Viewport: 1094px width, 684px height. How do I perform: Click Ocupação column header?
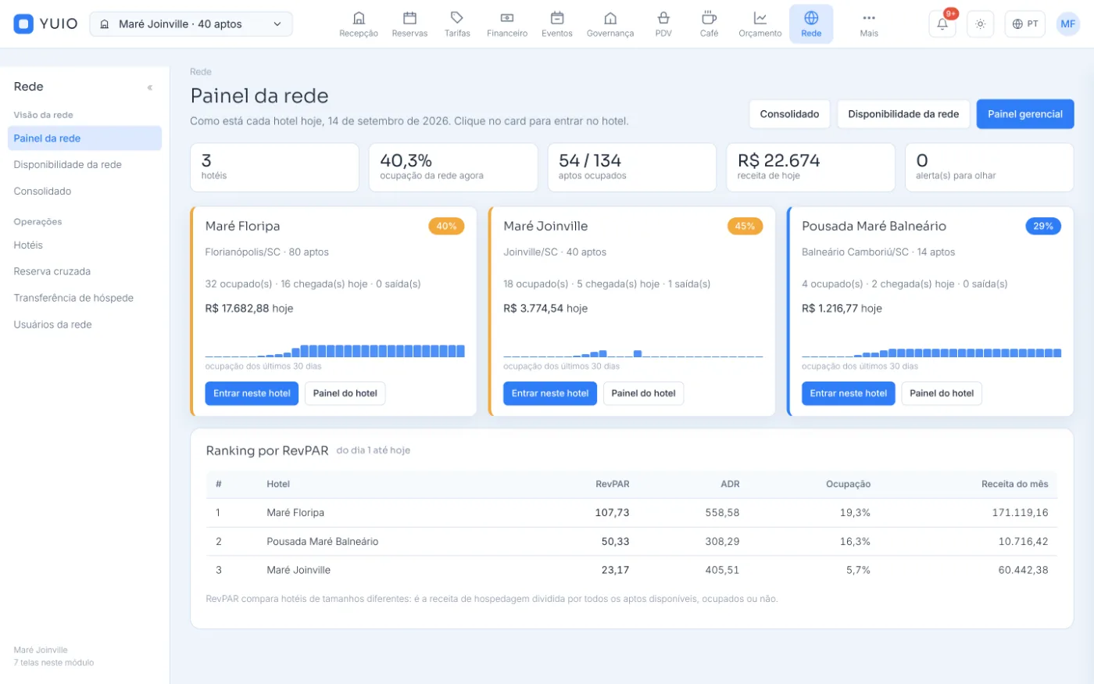(x=848, y=485)
